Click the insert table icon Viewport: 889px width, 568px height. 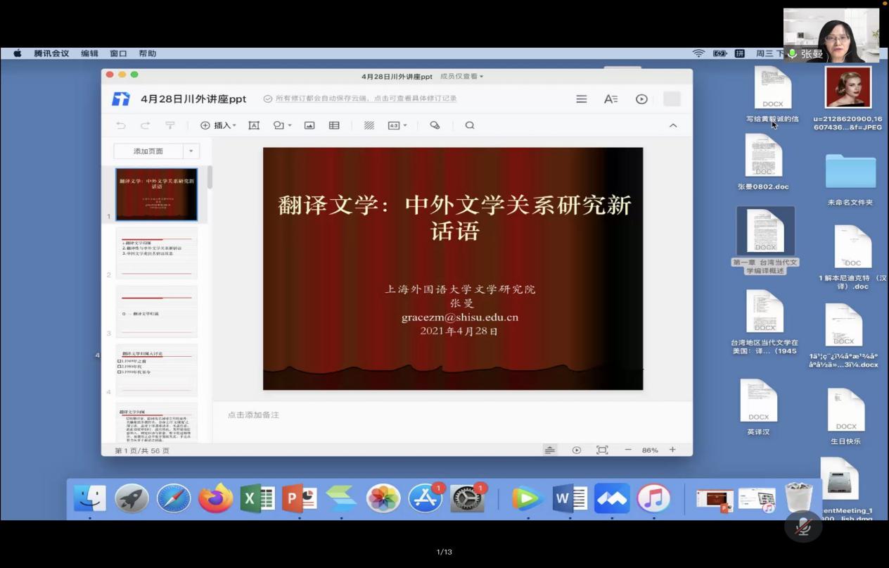334,125
